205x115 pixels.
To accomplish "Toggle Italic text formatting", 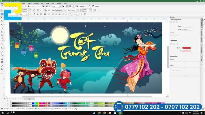I will pyautogui.click(x=38, y=14).
